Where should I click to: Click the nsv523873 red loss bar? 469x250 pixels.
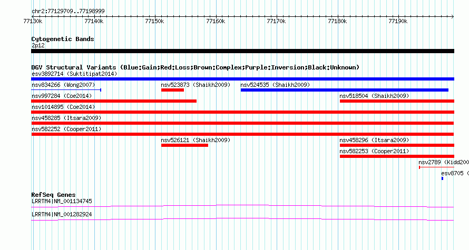[173, 90]
